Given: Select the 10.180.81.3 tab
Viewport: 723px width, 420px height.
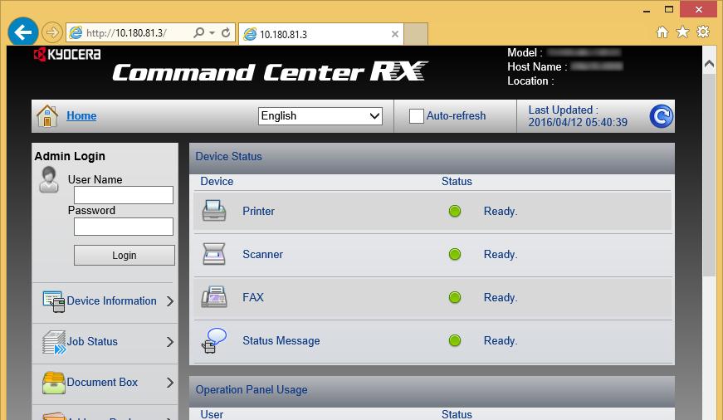Looking at the screenshot, I should click(x=321, y=34).
